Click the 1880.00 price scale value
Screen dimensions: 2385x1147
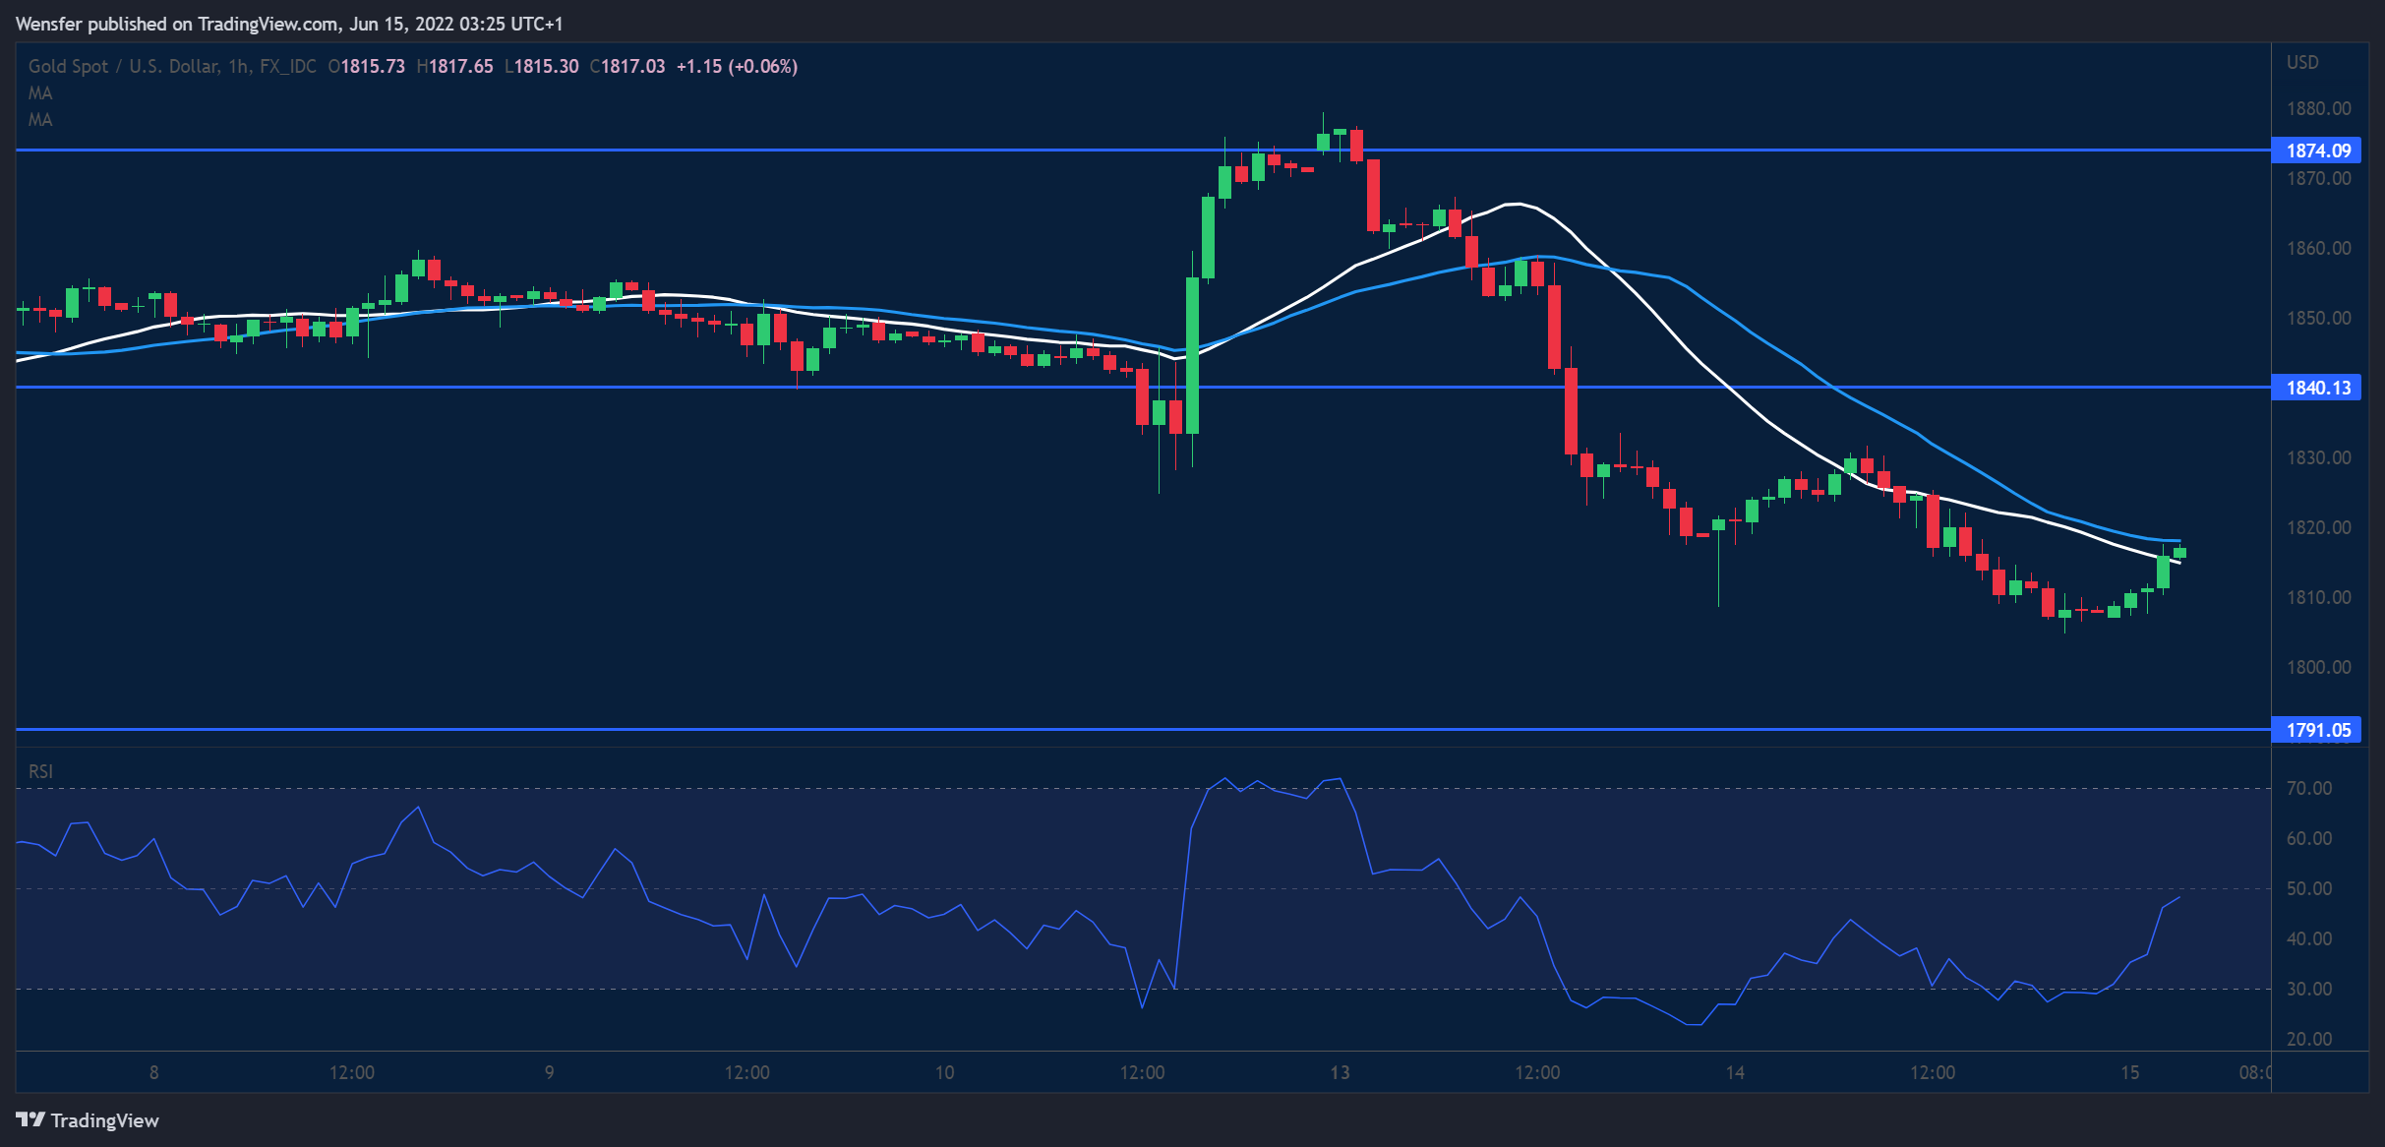point(2318,108)
